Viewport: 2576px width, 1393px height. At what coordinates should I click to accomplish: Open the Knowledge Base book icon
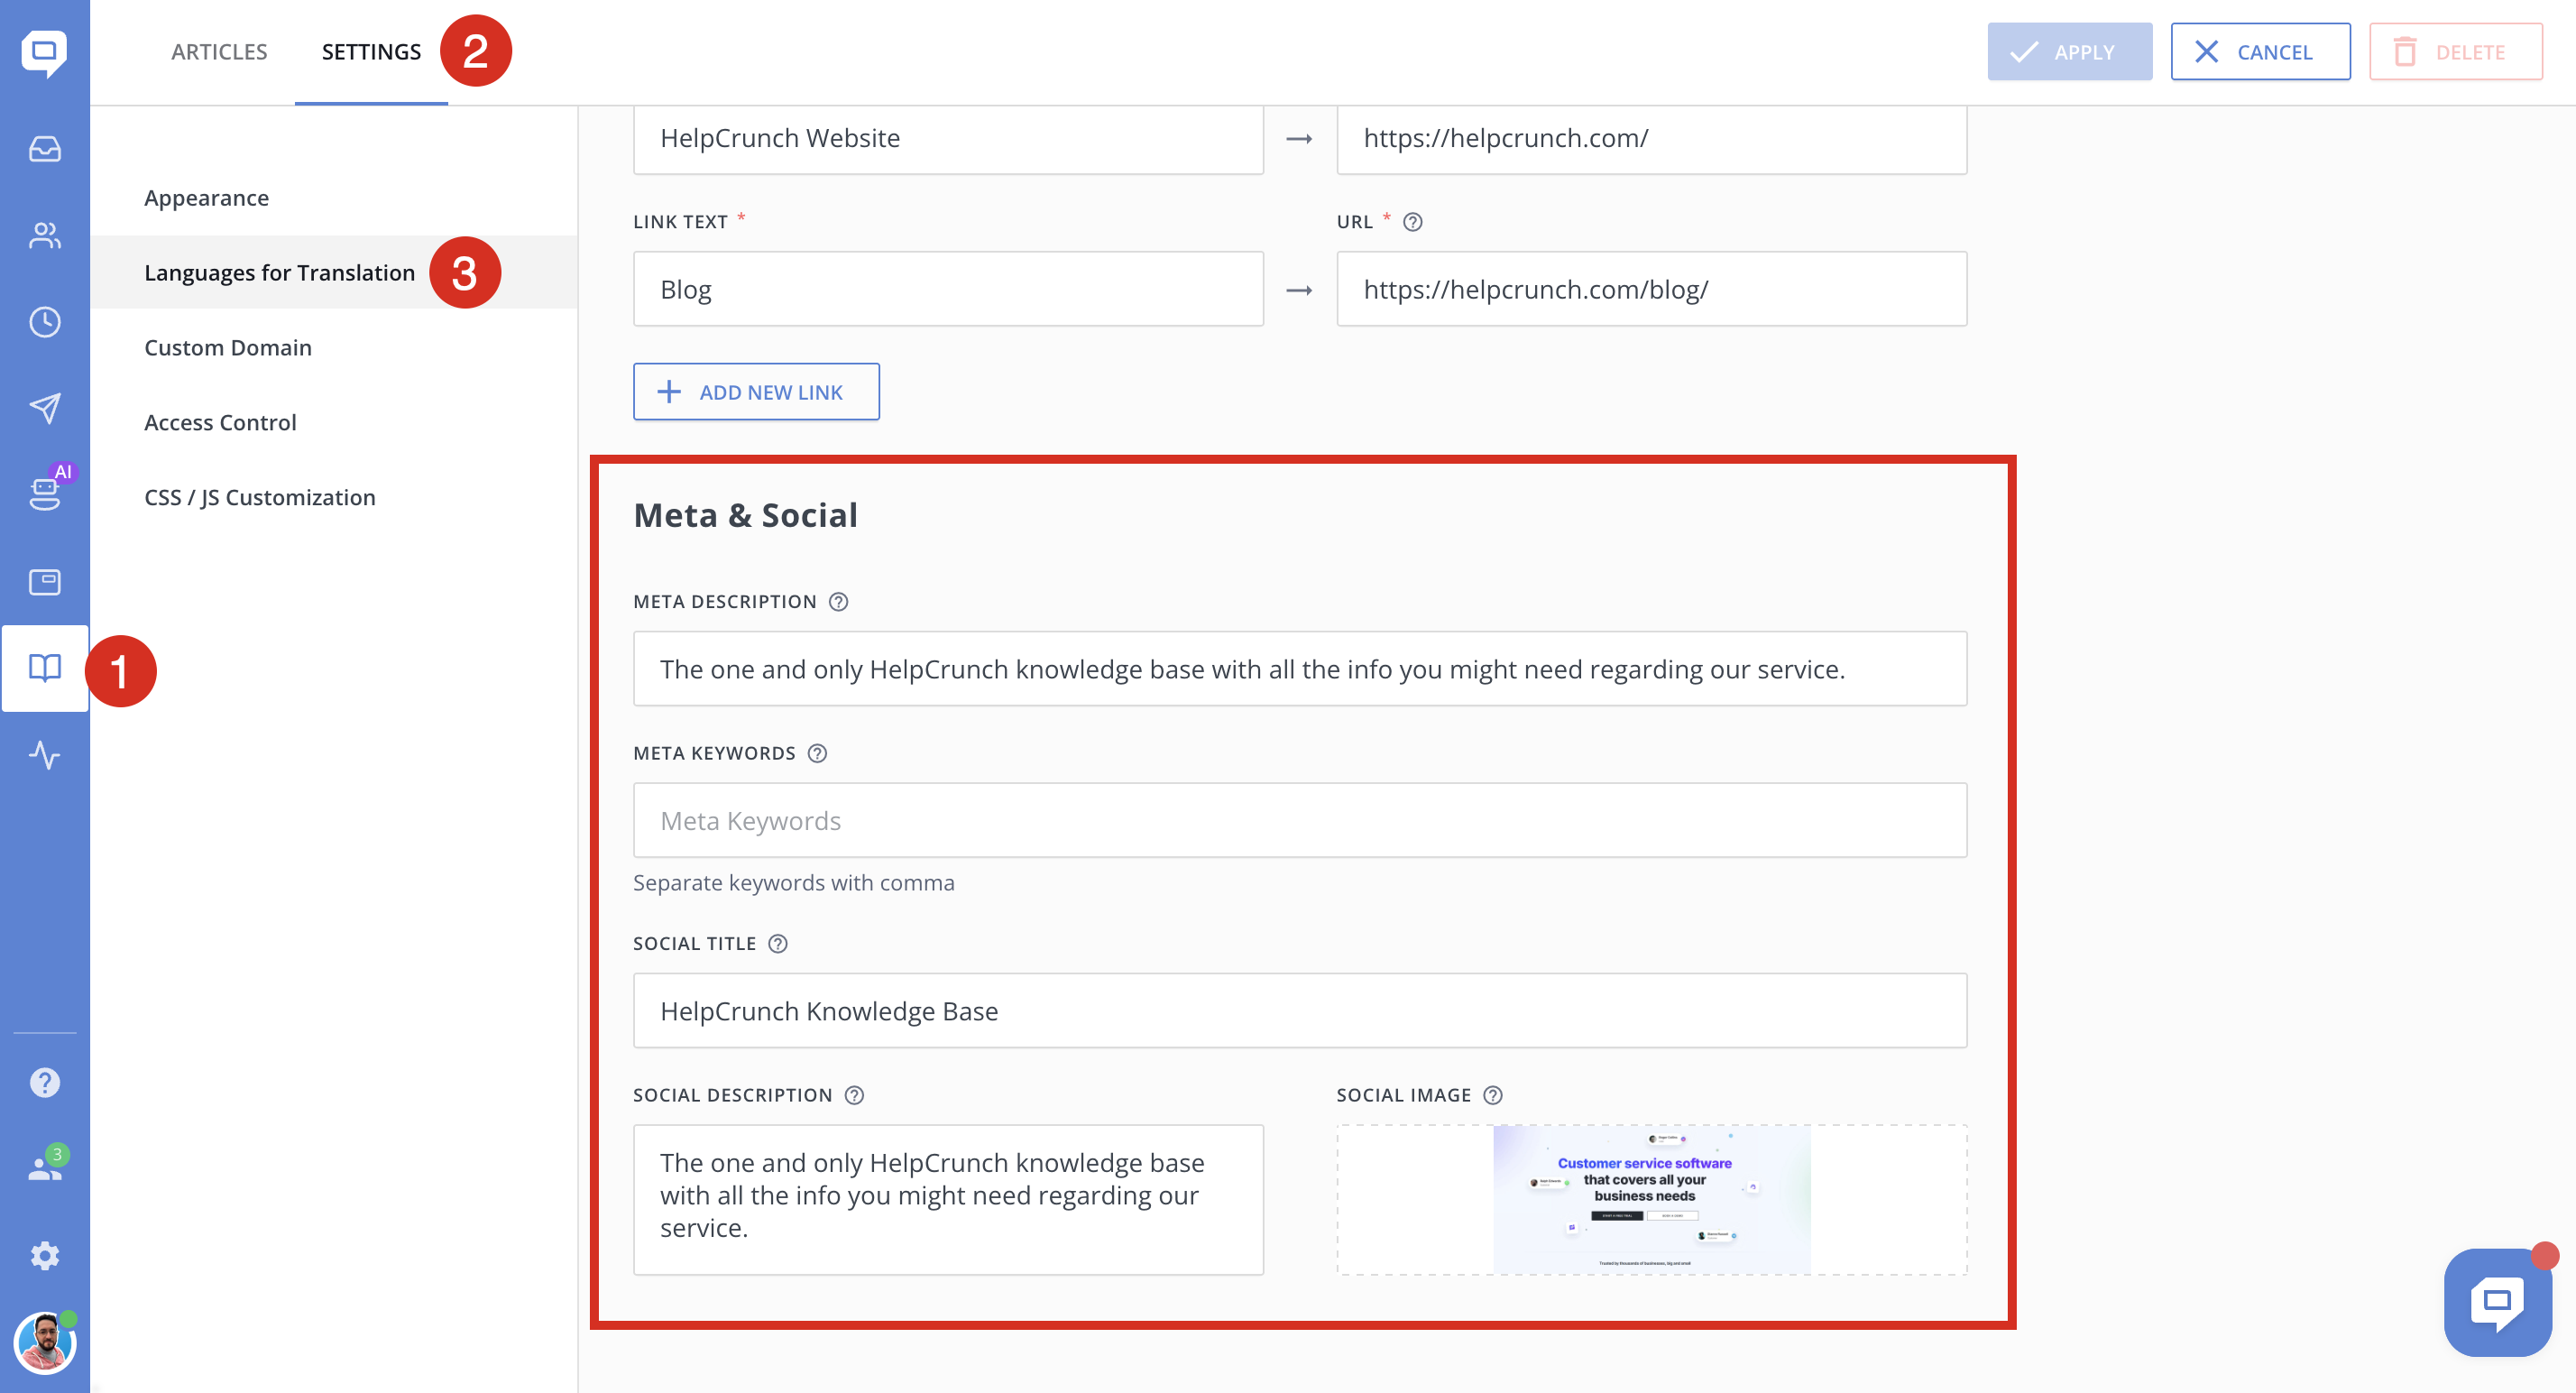[x=44, y=668]
